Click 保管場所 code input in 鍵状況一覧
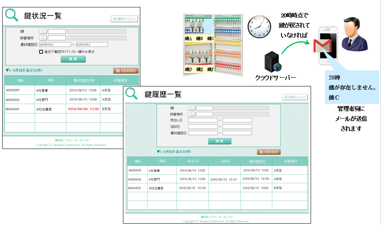 point(56,38)
